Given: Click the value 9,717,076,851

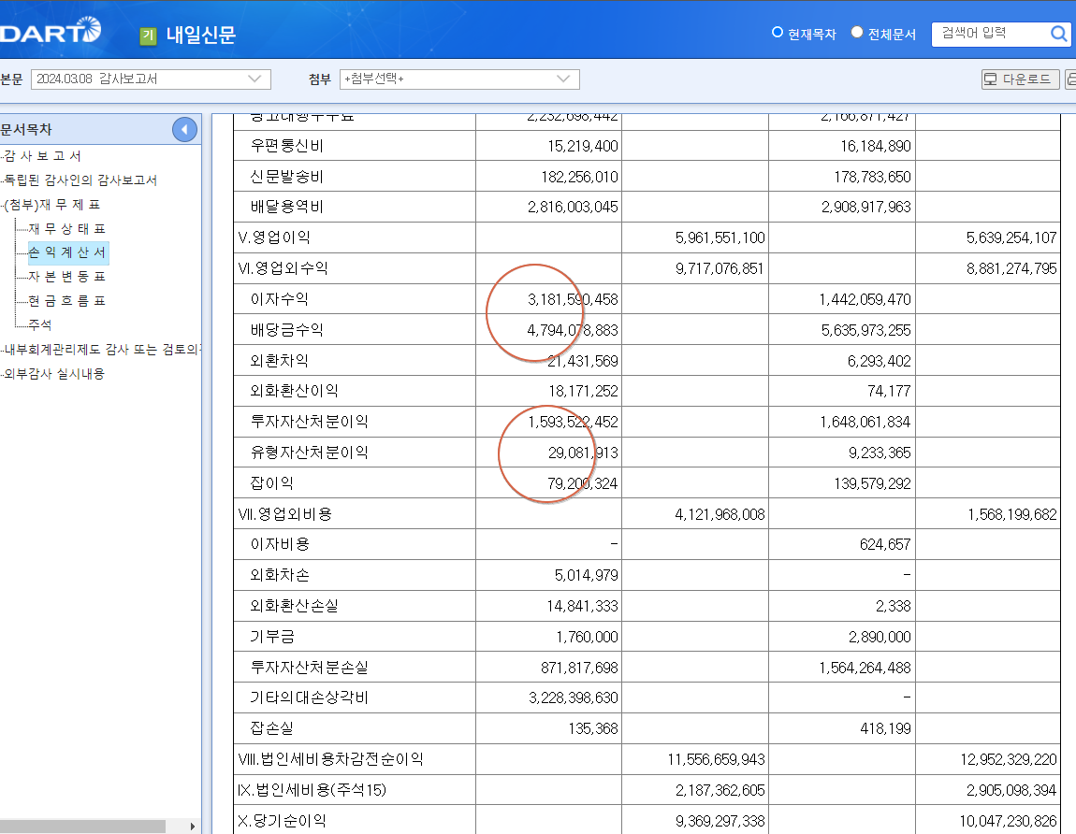Looking at the screenshot, I should point(720,269).
